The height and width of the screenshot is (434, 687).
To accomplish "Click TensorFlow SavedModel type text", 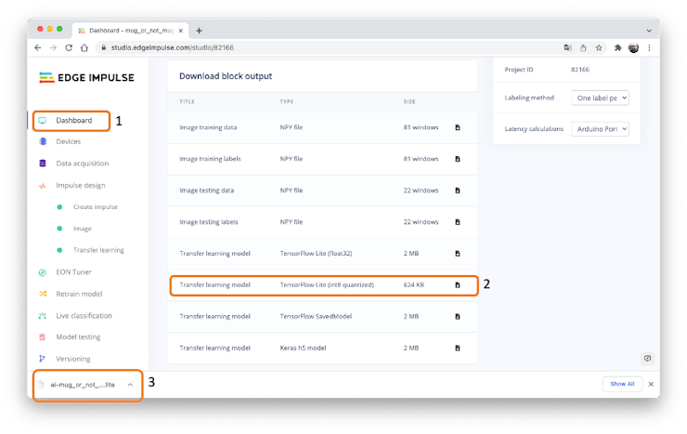I will click(316, 317).
